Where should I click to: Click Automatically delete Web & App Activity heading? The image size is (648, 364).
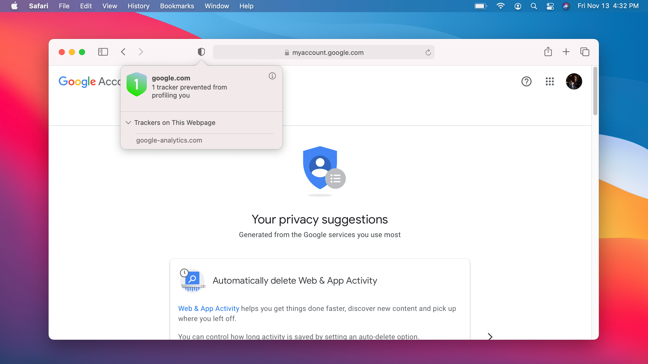coord(295,281)
